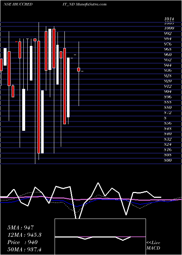Screen dimensions: 182x255
Task: Click the '5MA : 947' indicator value
Action: pos(21,228)
